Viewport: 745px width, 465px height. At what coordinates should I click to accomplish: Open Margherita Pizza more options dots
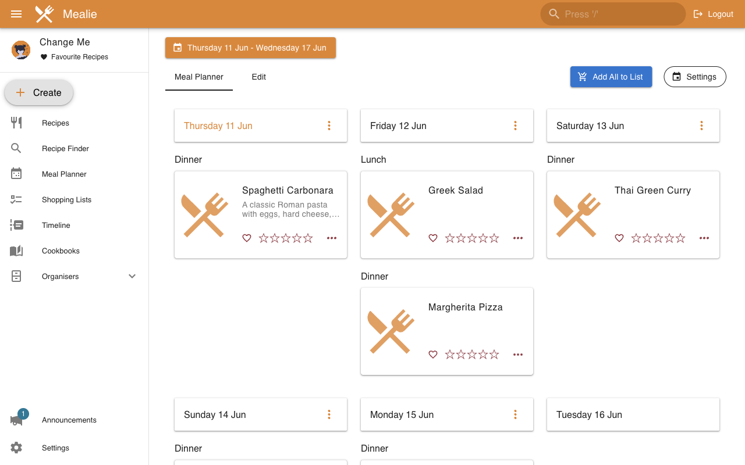518,355
